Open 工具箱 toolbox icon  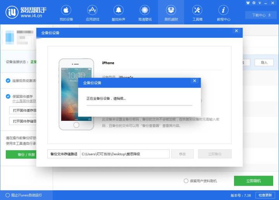pos(197,12)
